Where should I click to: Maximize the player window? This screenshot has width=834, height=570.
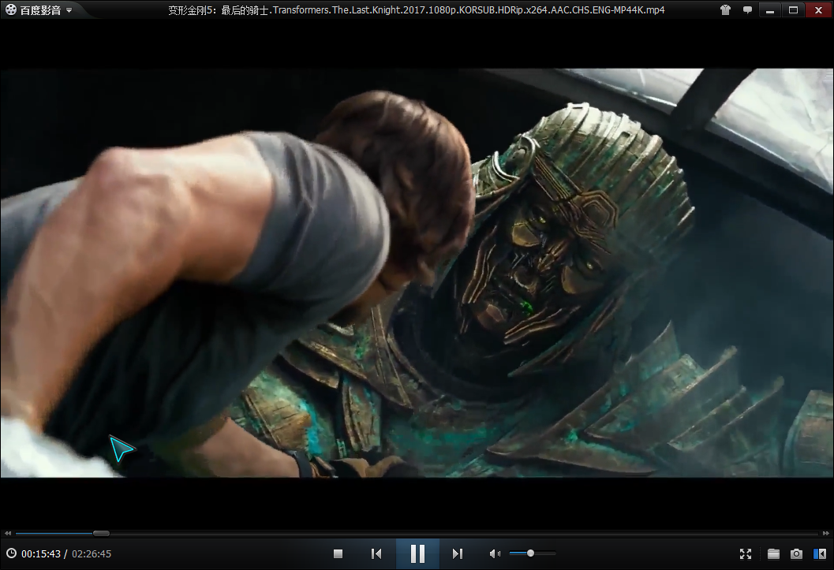coord(793,9)
